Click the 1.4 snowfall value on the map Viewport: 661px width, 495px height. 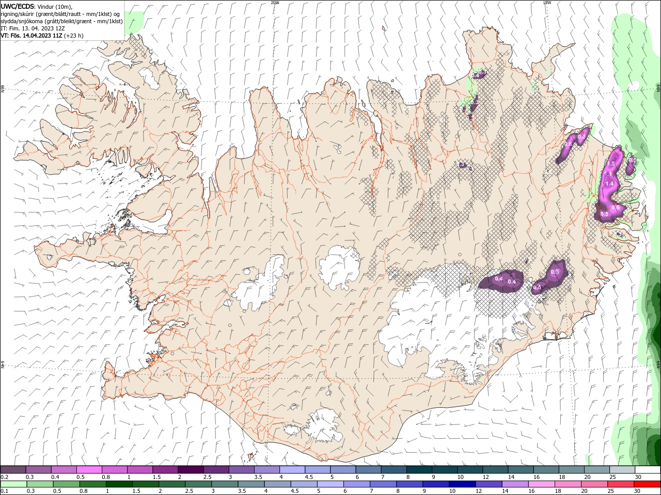coord(609,184)
